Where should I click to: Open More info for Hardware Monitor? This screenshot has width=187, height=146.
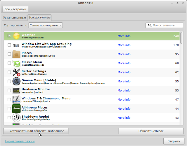point(124,91)
